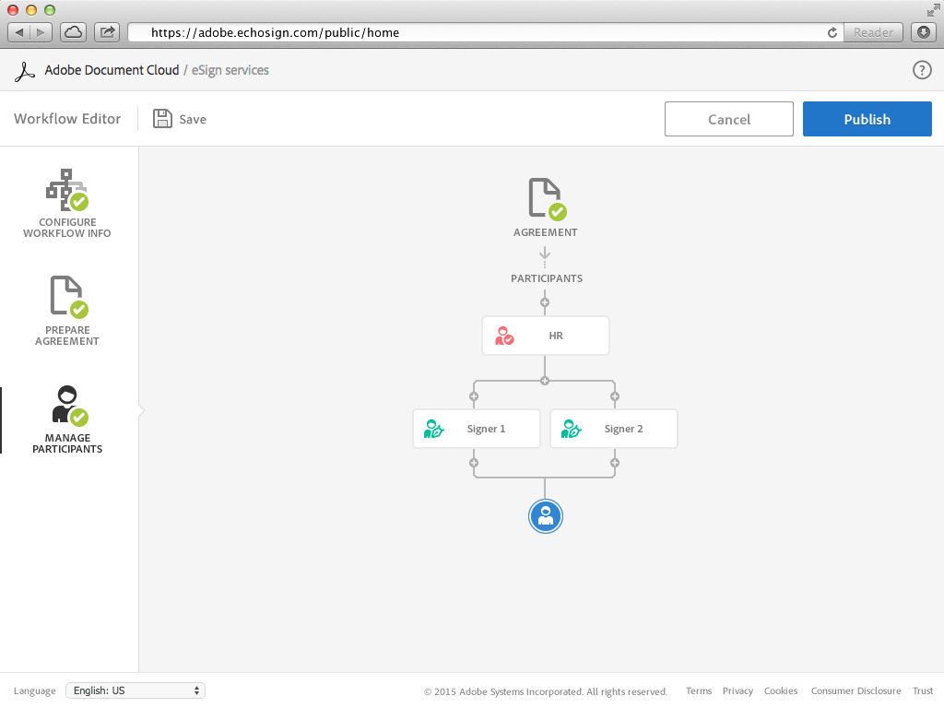The width and height of the screenshot is (944, 708).
Task: Open the Consumer Disclosure link
Action: (x=855, y=691)
